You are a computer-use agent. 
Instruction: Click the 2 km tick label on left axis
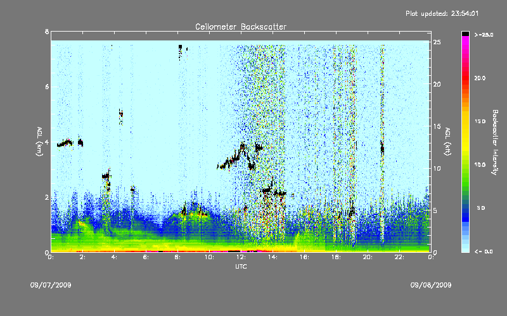[x=47, y=197]
